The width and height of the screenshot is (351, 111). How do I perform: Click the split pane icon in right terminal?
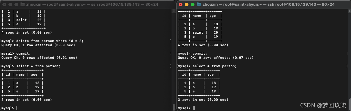[x=349, y=11]
